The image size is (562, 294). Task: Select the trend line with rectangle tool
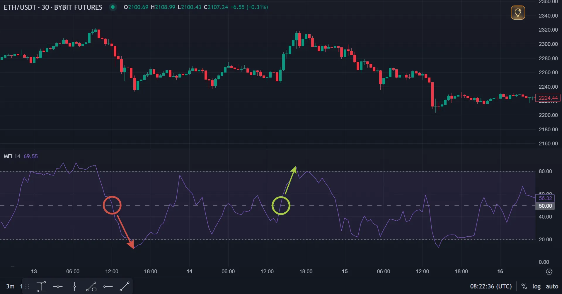click(91, 287)
